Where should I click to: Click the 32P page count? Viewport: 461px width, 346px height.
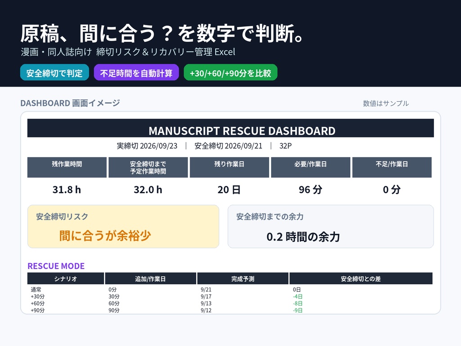pos(285,146)
